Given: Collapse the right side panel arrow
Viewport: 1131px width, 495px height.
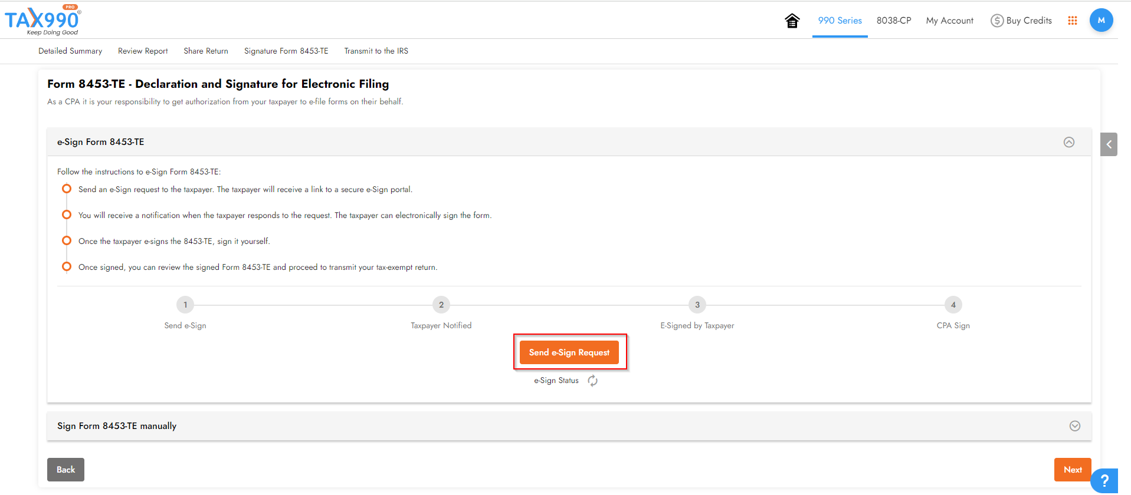Looking at the screenshot, I should pos(1109,144).
